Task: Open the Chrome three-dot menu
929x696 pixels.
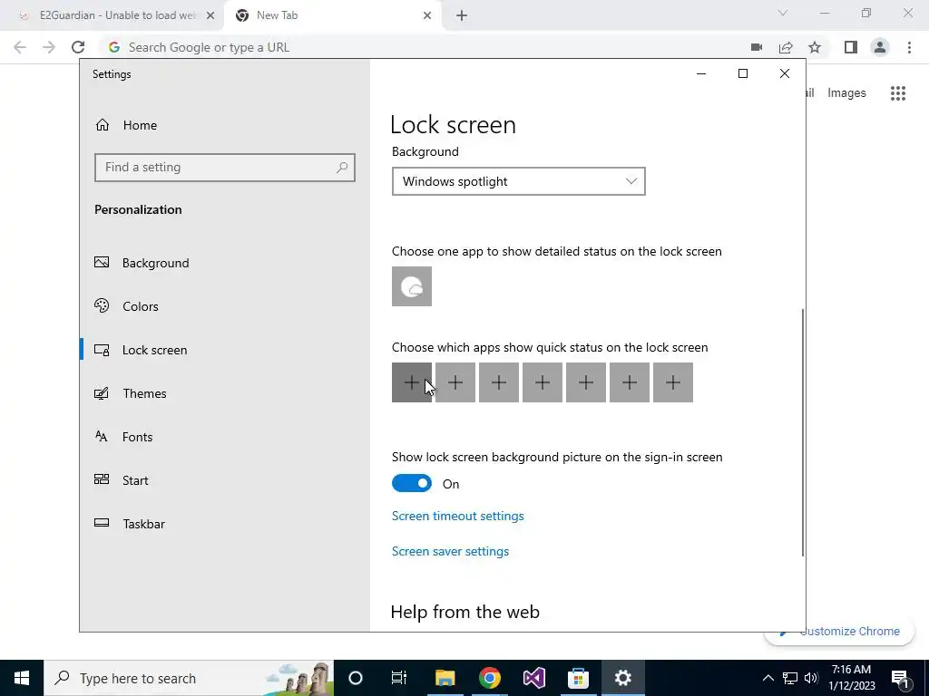Action: 909,47
